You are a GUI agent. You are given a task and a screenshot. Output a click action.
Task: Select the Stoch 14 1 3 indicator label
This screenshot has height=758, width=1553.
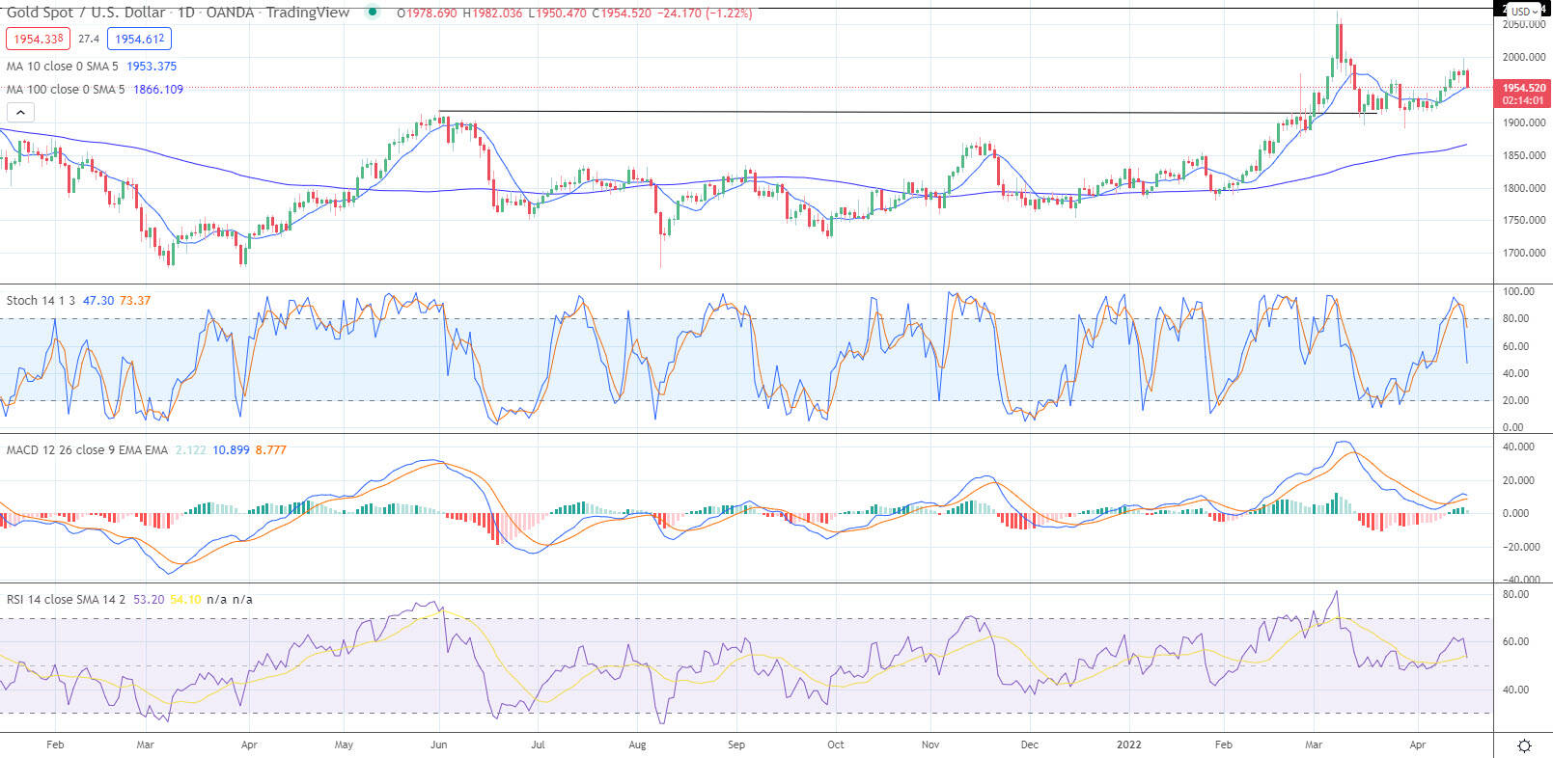tap(41, 301)
